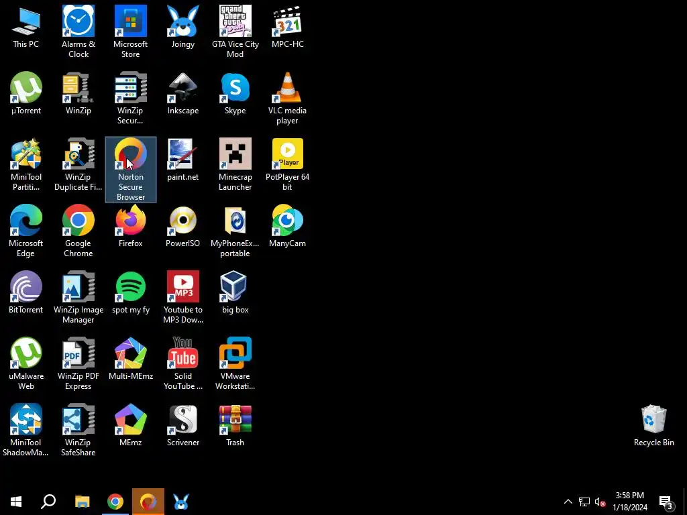Select the BitTorrent desktop shortcut

(26, 292)
